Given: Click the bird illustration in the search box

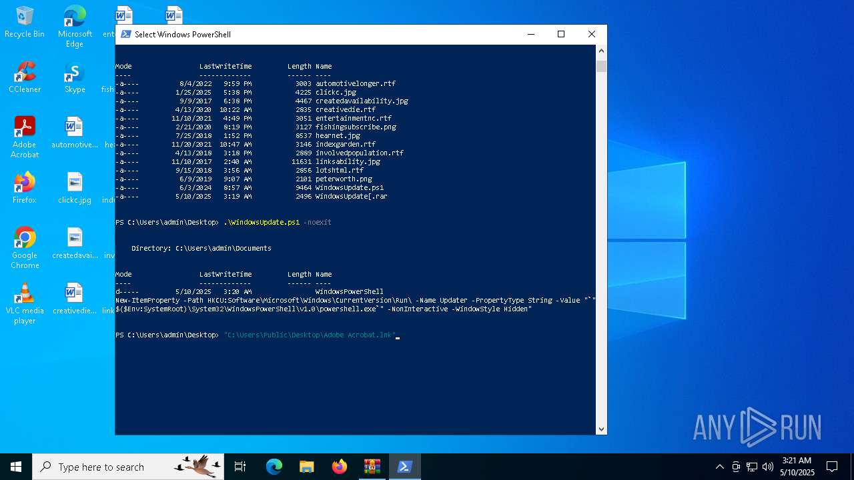Looking at the screenshot, I should (x=198, y=466).
